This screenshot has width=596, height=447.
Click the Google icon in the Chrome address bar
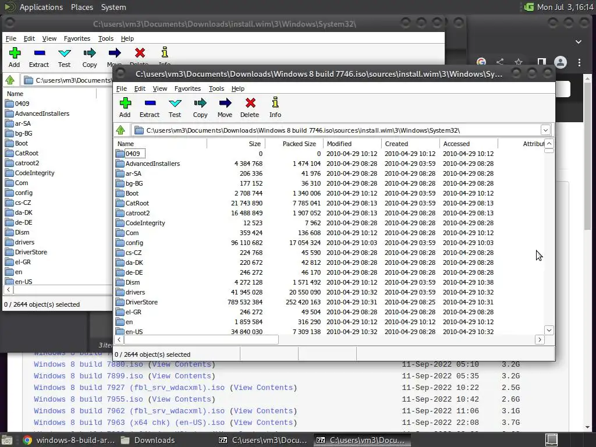pyautogui.click(x=481, y=62)
